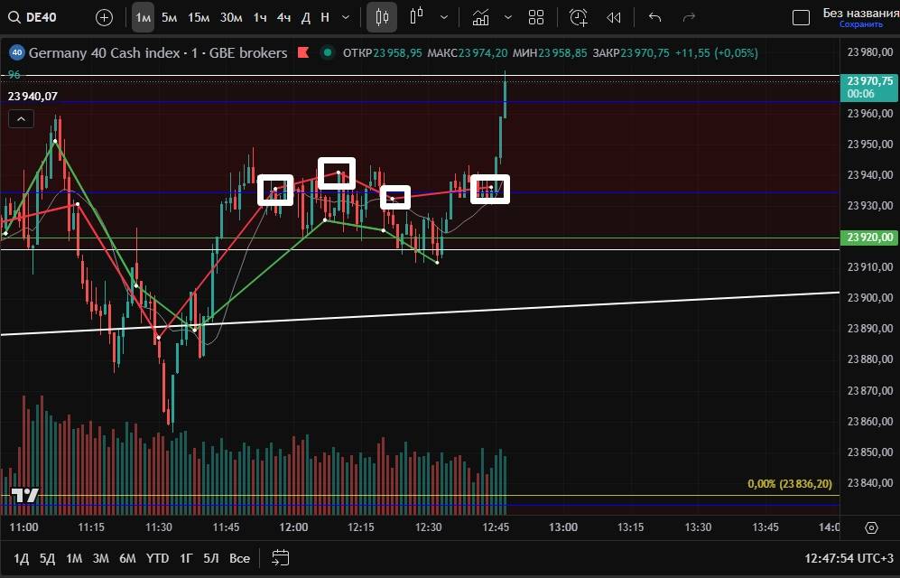Open the go-to-date calendar icon

click(x=281, y=557)
